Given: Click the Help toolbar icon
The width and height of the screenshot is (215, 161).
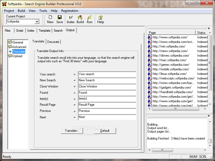Looking at the screenshot, I should coord(100,17).
